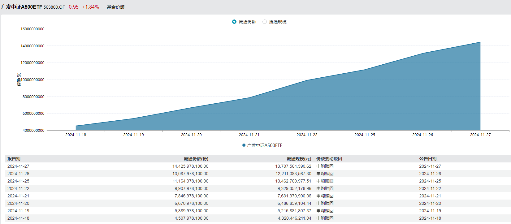511x224 pixels.
Task: Click scale value 6,486,859,104.44
Action: (x=294, y=203)
